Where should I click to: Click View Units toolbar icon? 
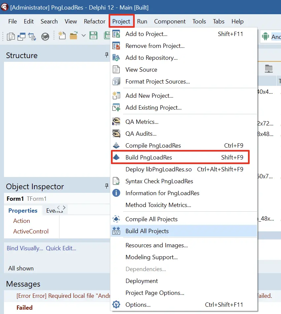(x=11, y=36)
